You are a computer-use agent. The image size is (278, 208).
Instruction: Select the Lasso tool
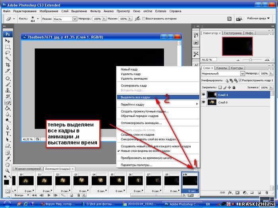8,53
